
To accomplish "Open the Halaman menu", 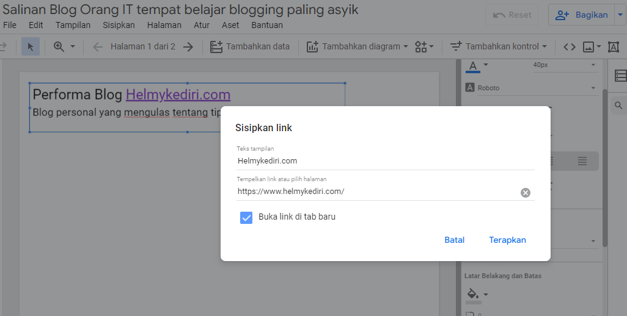I will 164,25.
